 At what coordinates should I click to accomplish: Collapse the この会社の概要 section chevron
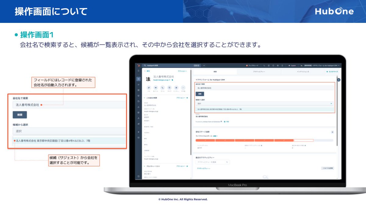[x=144, y=98]
